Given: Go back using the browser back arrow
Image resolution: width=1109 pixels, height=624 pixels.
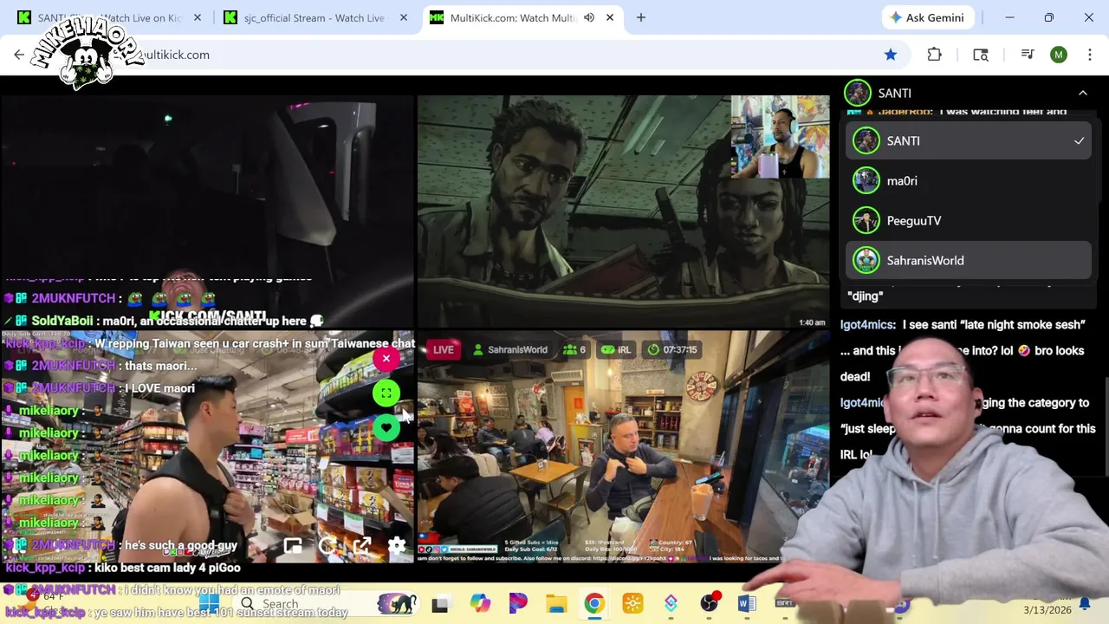Looking at the screenshot, I should click(19, 55).
